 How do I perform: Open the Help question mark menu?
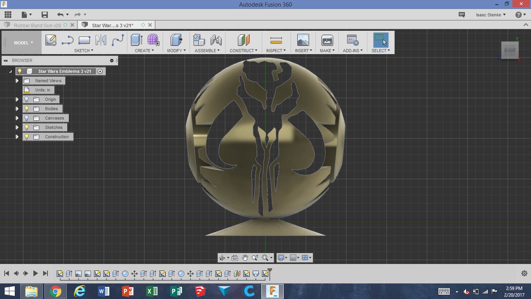point(521,15)
